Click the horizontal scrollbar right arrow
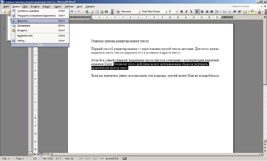This screenshot has width=267, height=161. (262, 154)
